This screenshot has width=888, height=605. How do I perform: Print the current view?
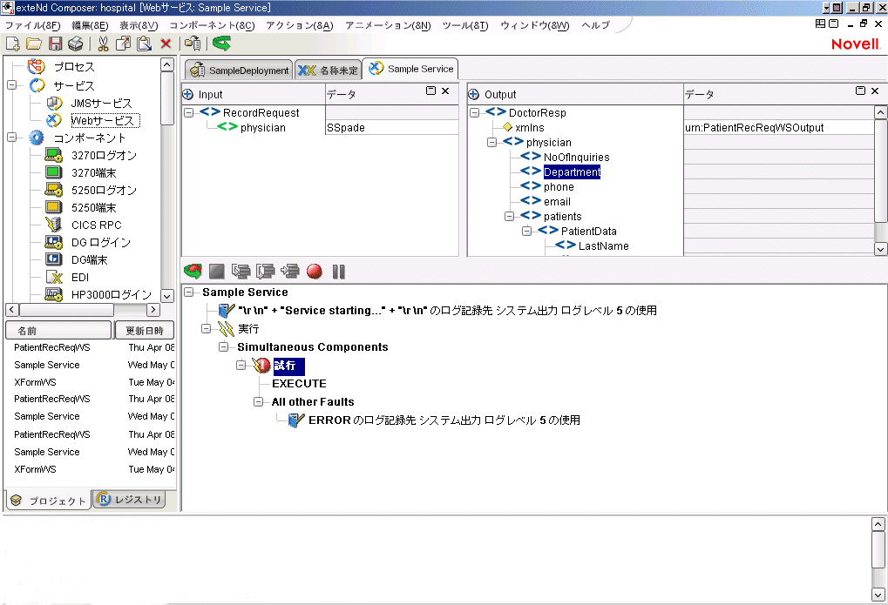pyautogui.click(x=75, y=44)
